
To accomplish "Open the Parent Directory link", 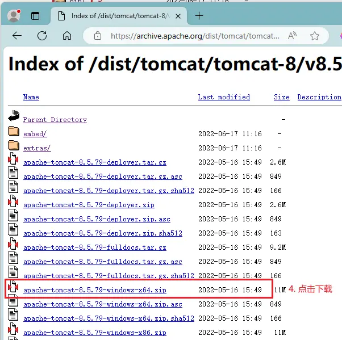I will click(x=55, y=120).
